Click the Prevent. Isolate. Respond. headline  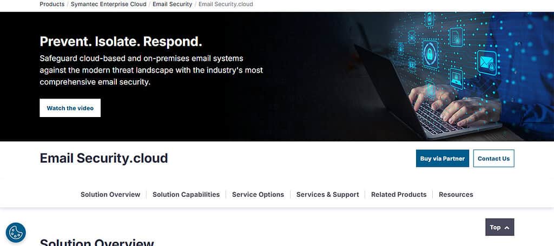[x=121, y=42]
